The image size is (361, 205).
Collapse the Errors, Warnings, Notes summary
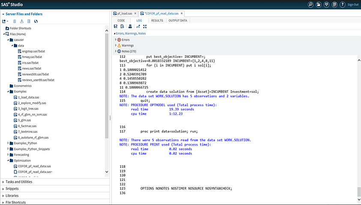(x=115, y=33)
